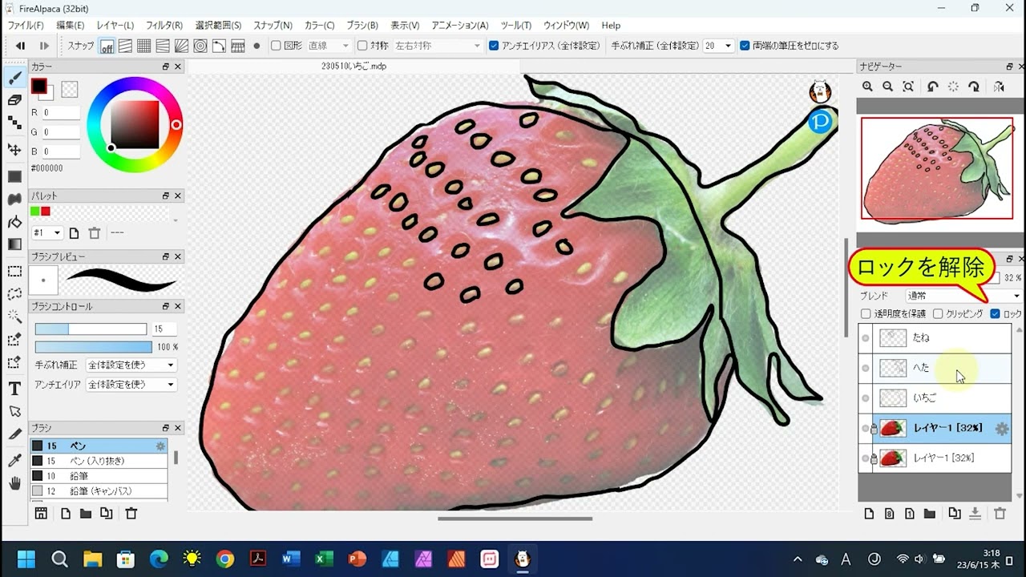Uncheck the ロック layer checkbox
This screenshot has width=1026, height=577.
pyautogui.click(x=995, y=314)
